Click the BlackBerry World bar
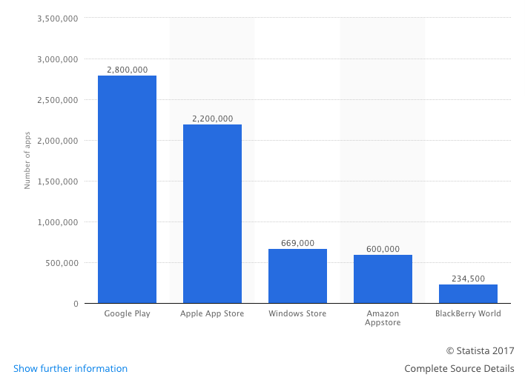 point(468,293)
